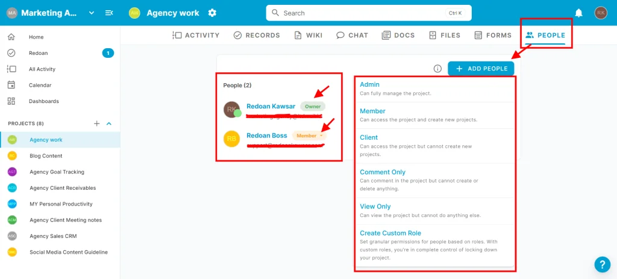
Task: Open Redoan Boss Member role dropdown
Action: [x=310, y=136]
